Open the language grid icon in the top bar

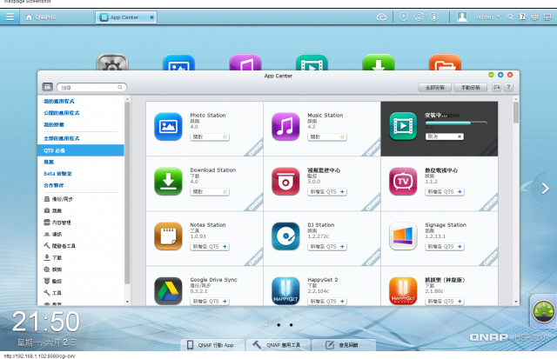[x=534, y=17]
